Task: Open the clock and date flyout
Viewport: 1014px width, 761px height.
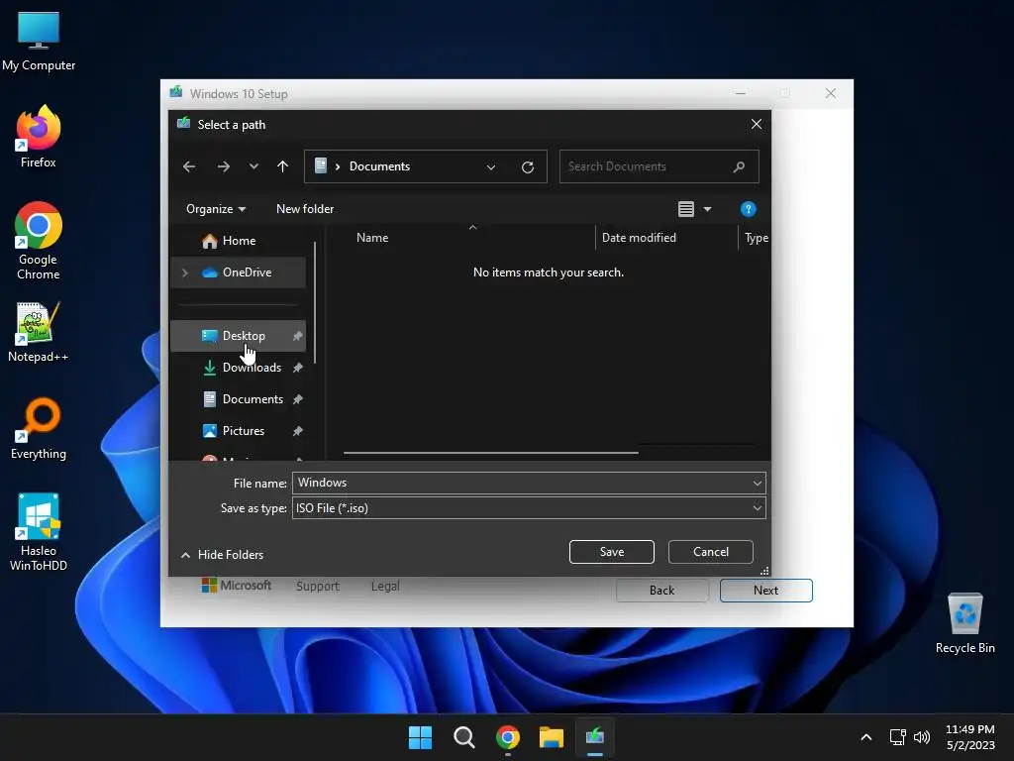Action: [970, 737]
